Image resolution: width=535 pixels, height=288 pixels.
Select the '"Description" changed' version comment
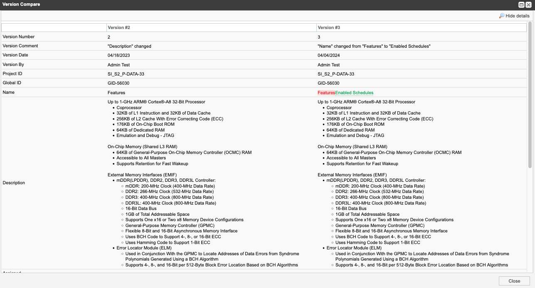click(x=129, y=46)
